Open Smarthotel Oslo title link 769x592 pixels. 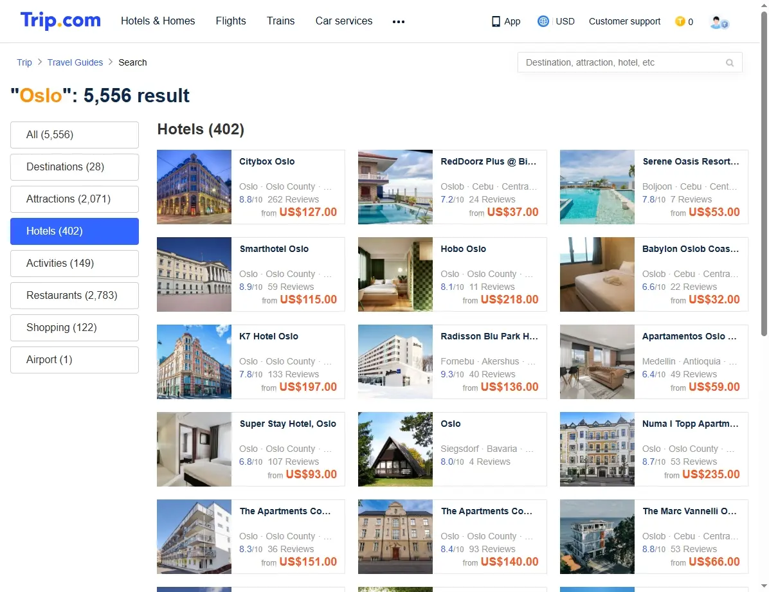274,249
